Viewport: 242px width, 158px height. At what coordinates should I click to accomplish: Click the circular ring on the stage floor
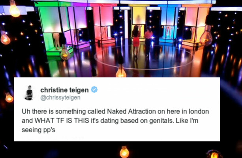[144, 57]
